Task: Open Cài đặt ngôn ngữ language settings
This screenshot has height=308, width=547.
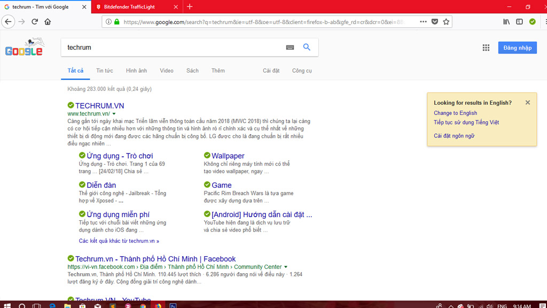Action: 454,136
